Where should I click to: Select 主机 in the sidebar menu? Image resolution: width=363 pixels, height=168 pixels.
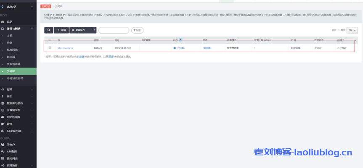pos(10,36)
